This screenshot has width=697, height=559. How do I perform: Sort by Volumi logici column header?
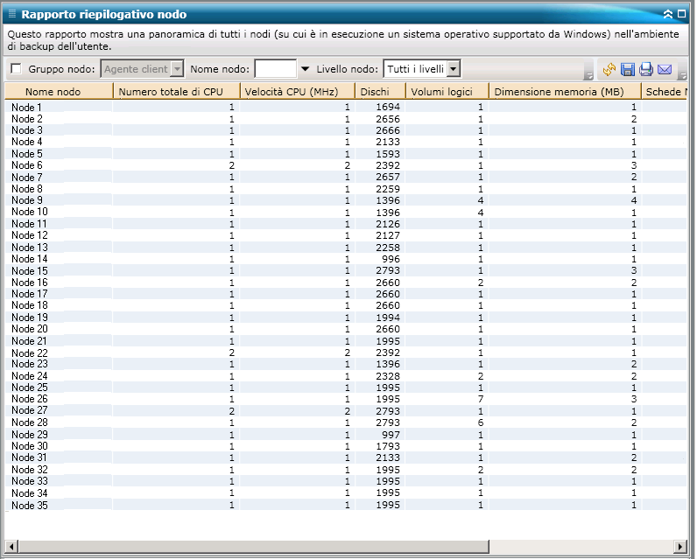coord(447,92)
